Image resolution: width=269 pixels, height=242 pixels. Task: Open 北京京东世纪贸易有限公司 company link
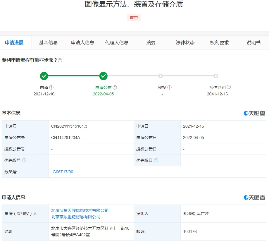(76, 217)
